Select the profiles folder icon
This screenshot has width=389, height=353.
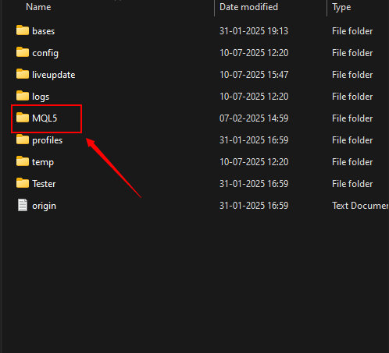click(x=23, y=139)
